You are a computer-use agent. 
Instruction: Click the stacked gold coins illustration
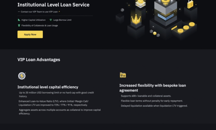tap(186, 27)
